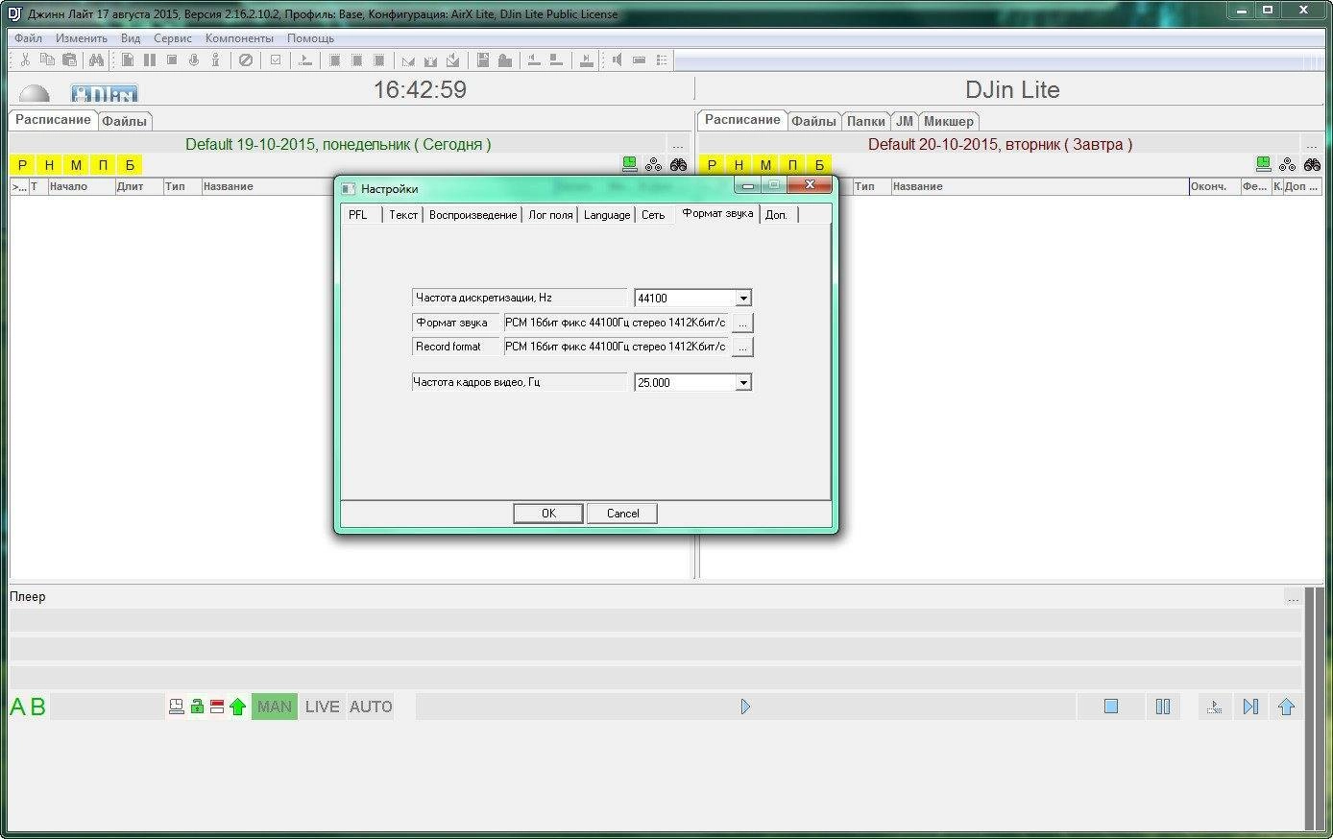This screenshot has height=839, width=1333.
Task: Open the Папки tab in right panel
Action: click(x=866, y=121)
